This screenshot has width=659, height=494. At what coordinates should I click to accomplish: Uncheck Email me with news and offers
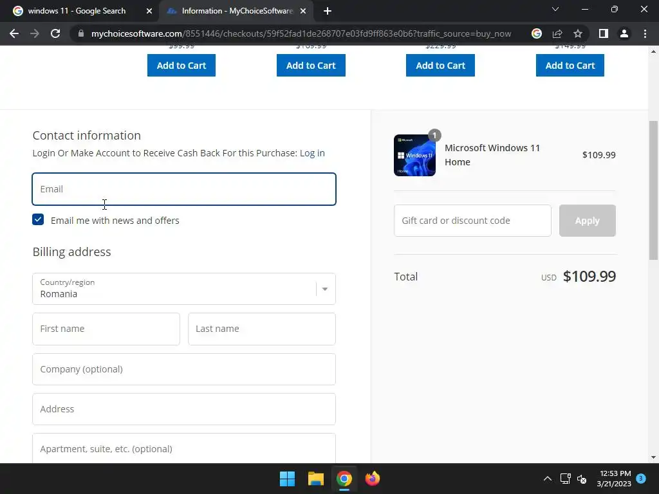38,219
